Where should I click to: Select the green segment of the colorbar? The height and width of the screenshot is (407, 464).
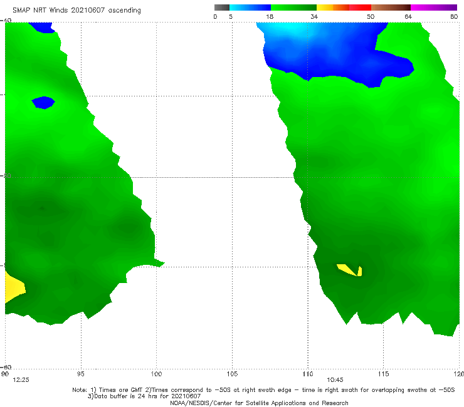[293, 8]
